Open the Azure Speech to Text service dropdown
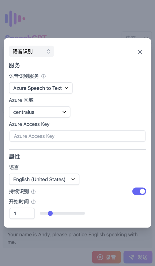The width and height of the screenshot is (155, 266). click(40, 88)
